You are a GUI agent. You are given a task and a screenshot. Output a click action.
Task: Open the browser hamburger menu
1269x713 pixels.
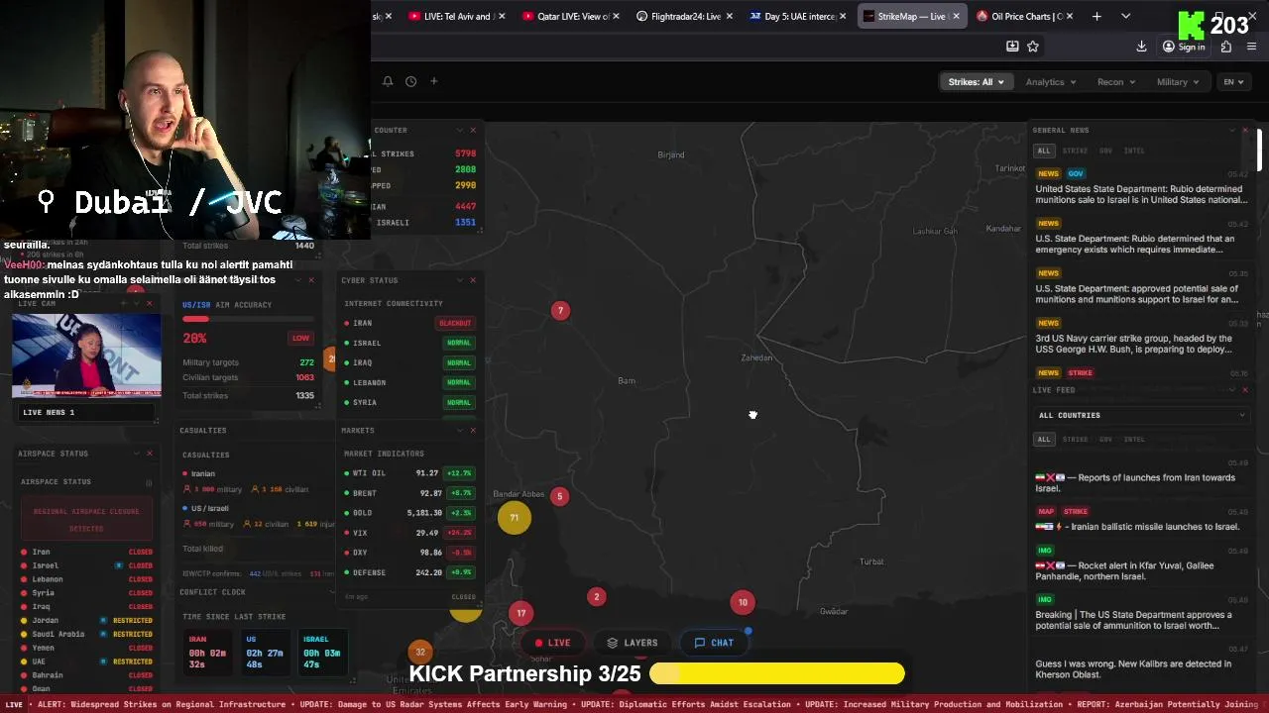coord(1252,47)
